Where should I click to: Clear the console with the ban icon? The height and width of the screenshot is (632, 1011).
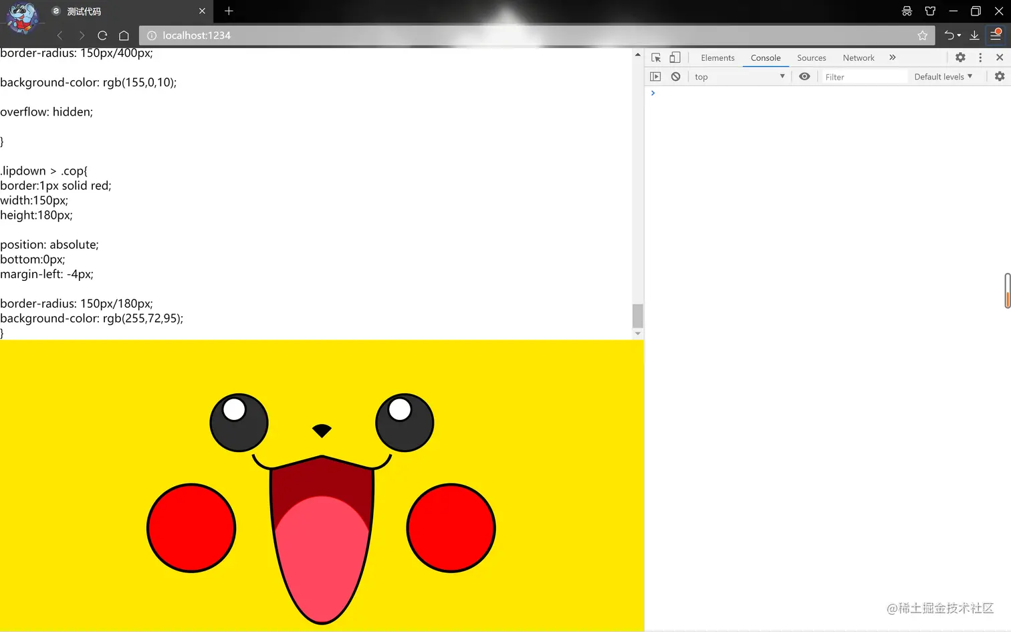point(675,76)
